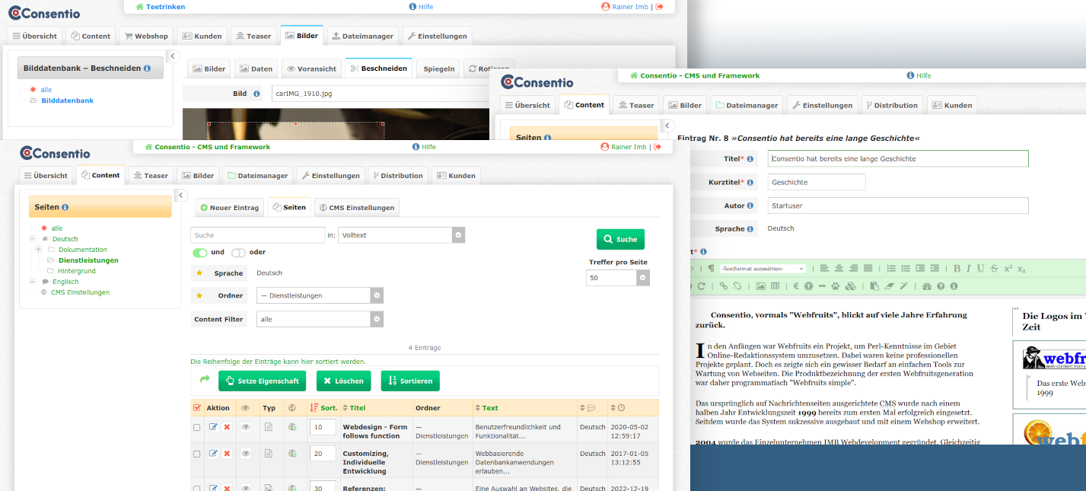Toggle visibility eye for Webdesign entry
Viewport: 1086px width, 491px height.
246,428
